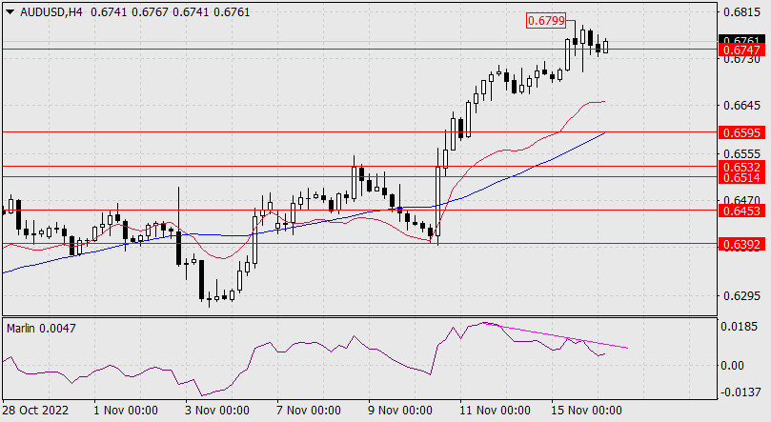Select the 9 Nov 00:00 time label

point(399,411)
